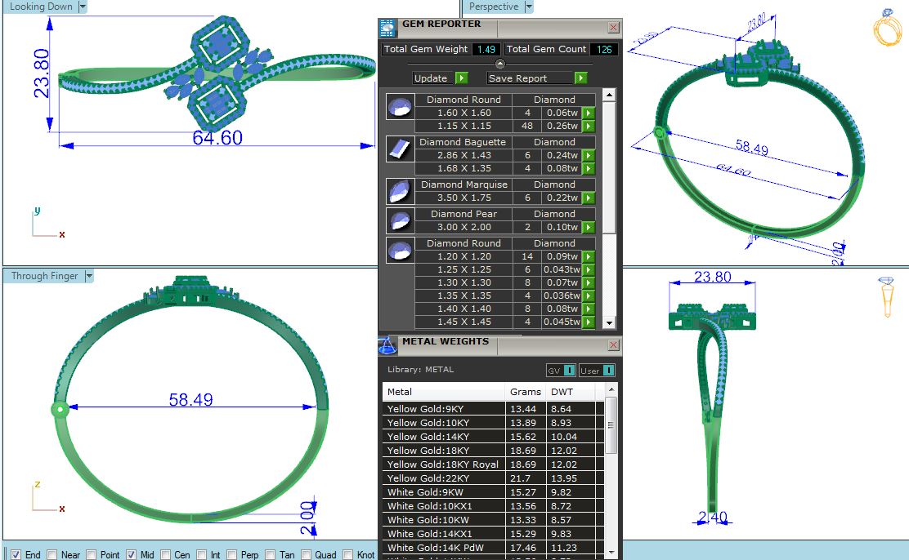Click the gem icon in side viewport
Screen dimensions: 909x560
pos(887,297)
